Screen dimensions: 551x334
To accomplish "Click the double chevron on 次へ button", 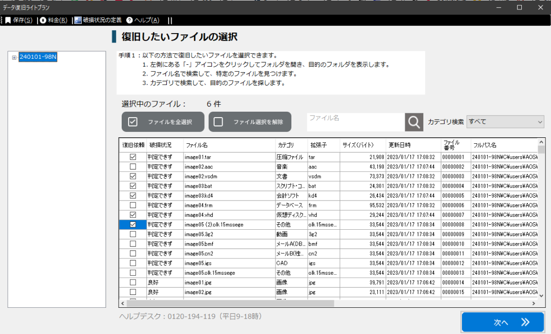I will tap(525, 322).
